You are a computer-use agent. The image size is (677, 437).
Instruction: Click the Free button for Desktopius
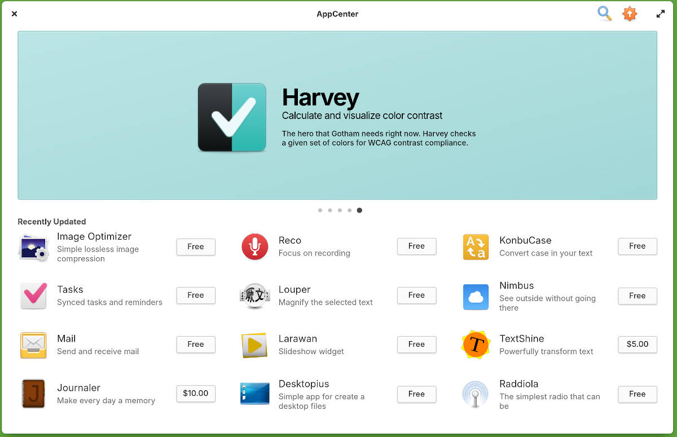pyautogui.click(x=416, y=394)
